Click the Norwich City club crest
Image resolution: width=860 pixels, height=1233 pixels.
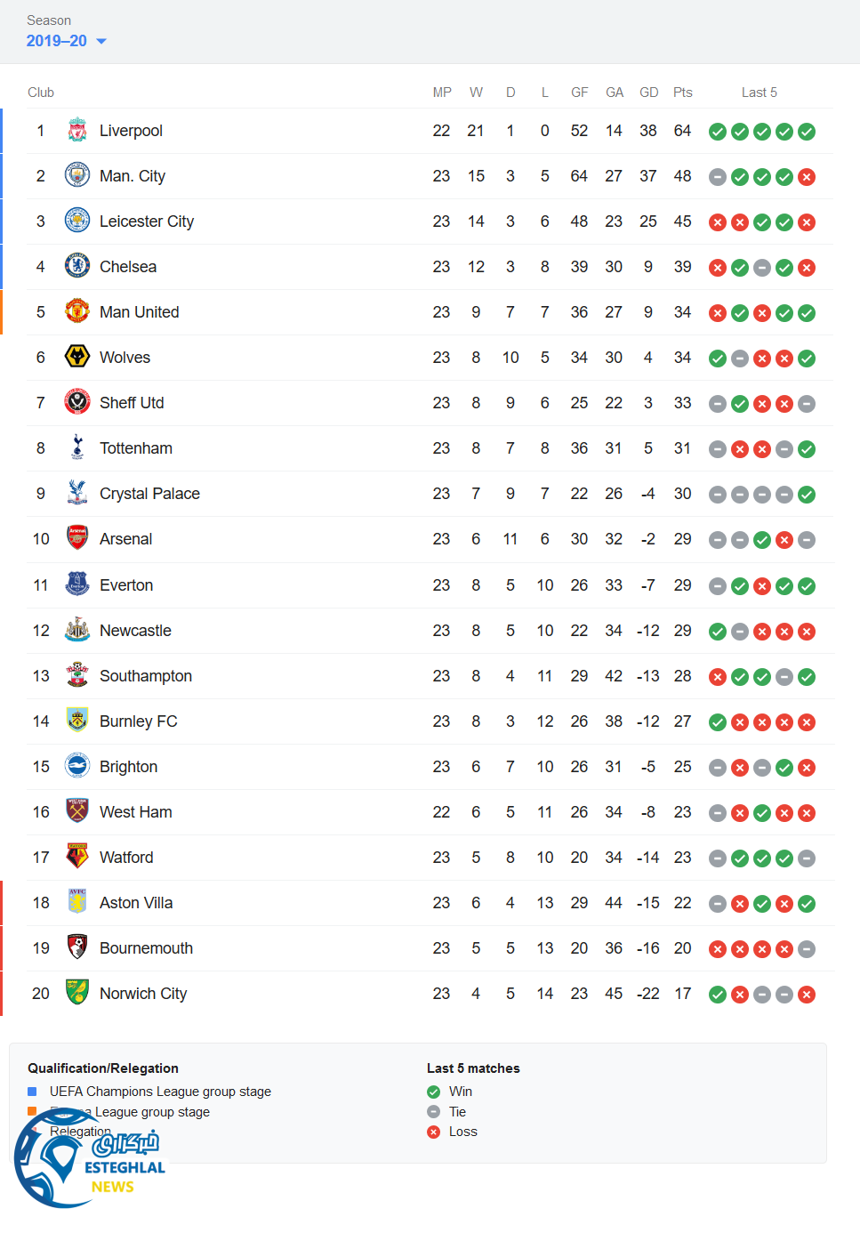pyautogui.click(x=77, y=993)
